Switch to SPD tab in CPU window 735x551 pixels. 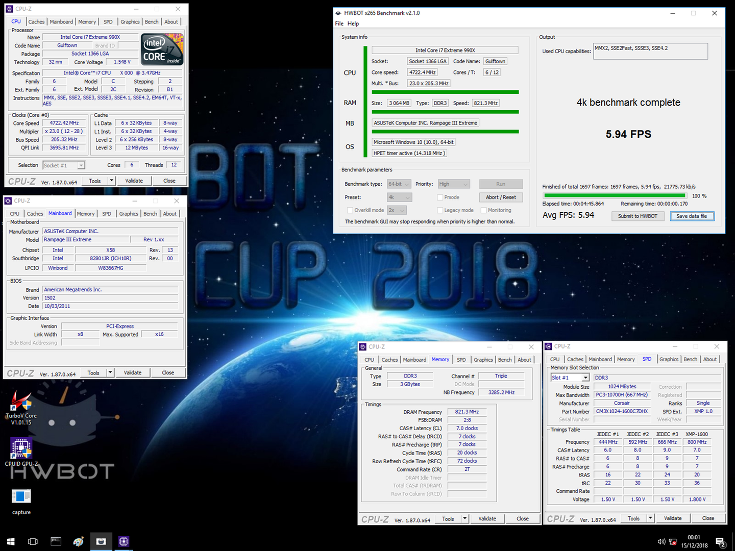click(108, 22)
